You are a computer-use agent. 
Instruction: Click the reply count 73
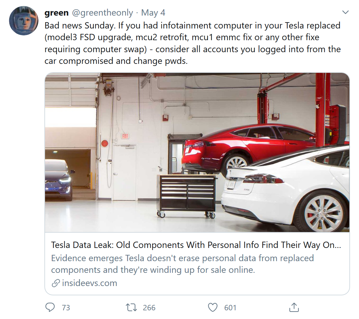tap(66, 308)
